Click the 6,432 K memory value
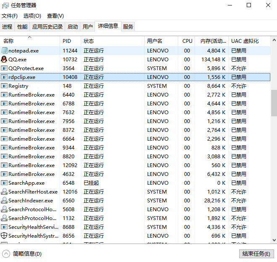 [216, 174]
